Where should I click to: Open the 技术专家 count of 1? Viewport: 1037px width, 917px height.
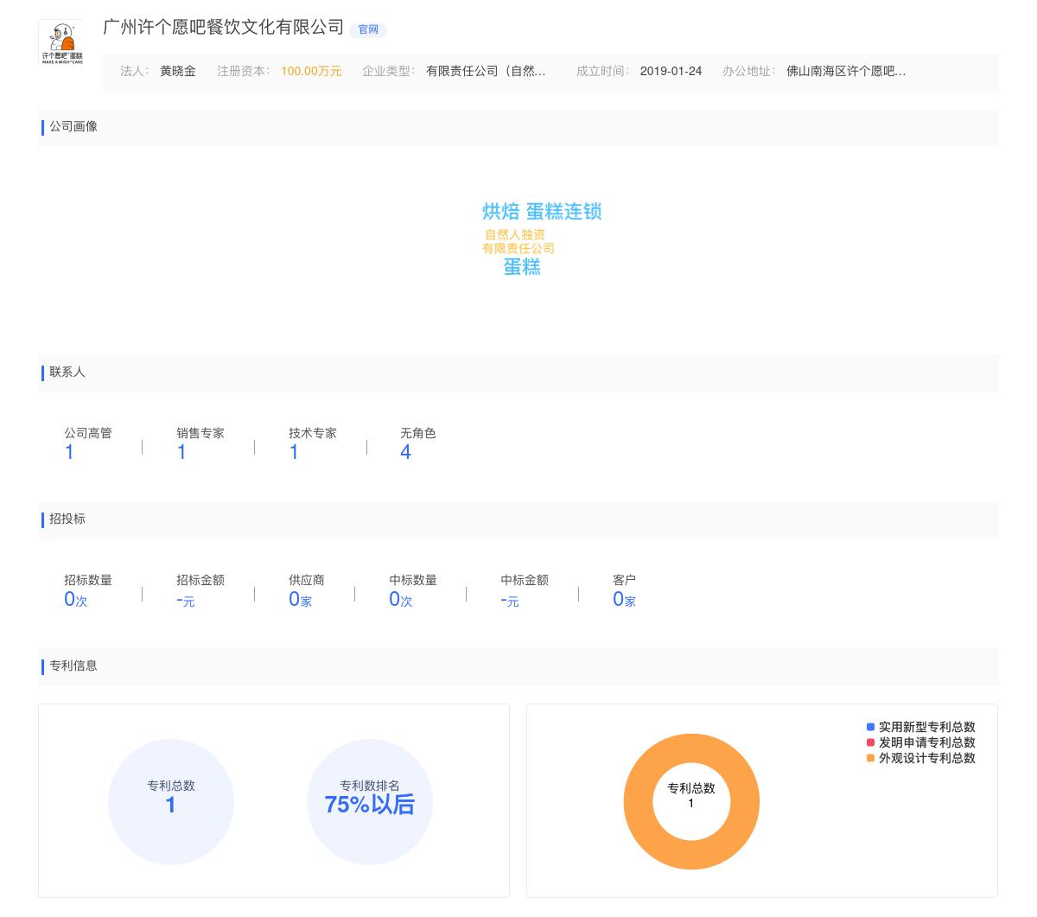coord(294,452)
